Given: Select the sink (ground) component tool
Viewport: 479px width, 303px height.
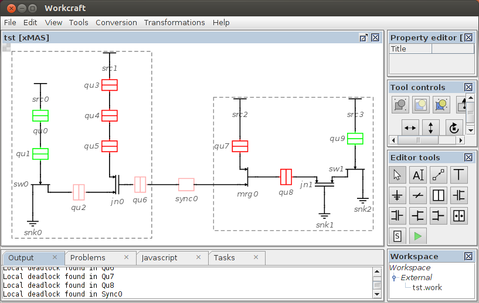Looking at the screenshot, I should coord(398,195).
